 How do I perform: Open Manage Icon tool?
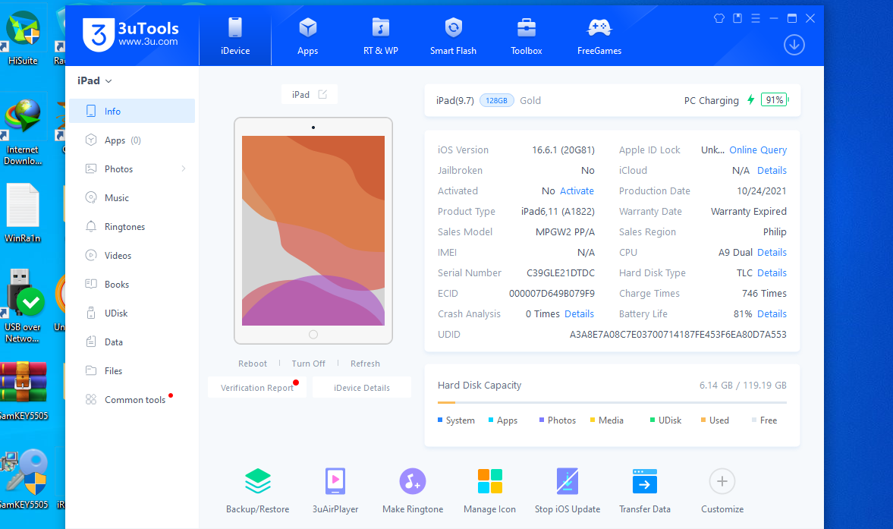tap(490, 491)
